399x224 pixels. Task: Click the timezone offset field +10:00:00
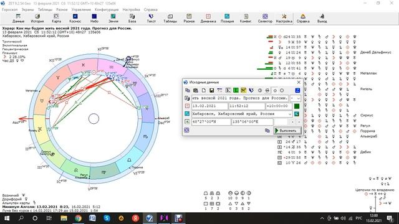click(x=279, y=106)
